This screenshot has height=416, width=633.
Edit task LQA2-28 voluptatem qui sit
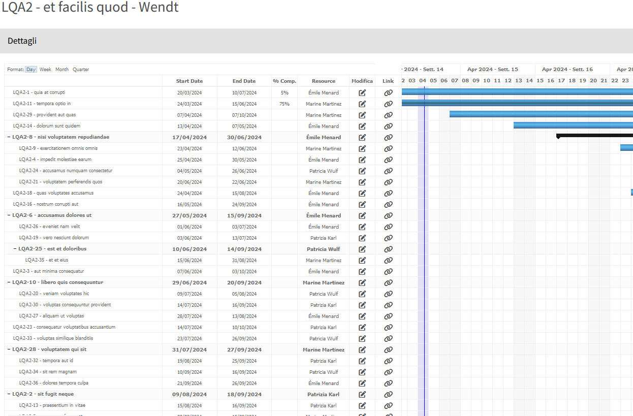(x=362, y=350)
